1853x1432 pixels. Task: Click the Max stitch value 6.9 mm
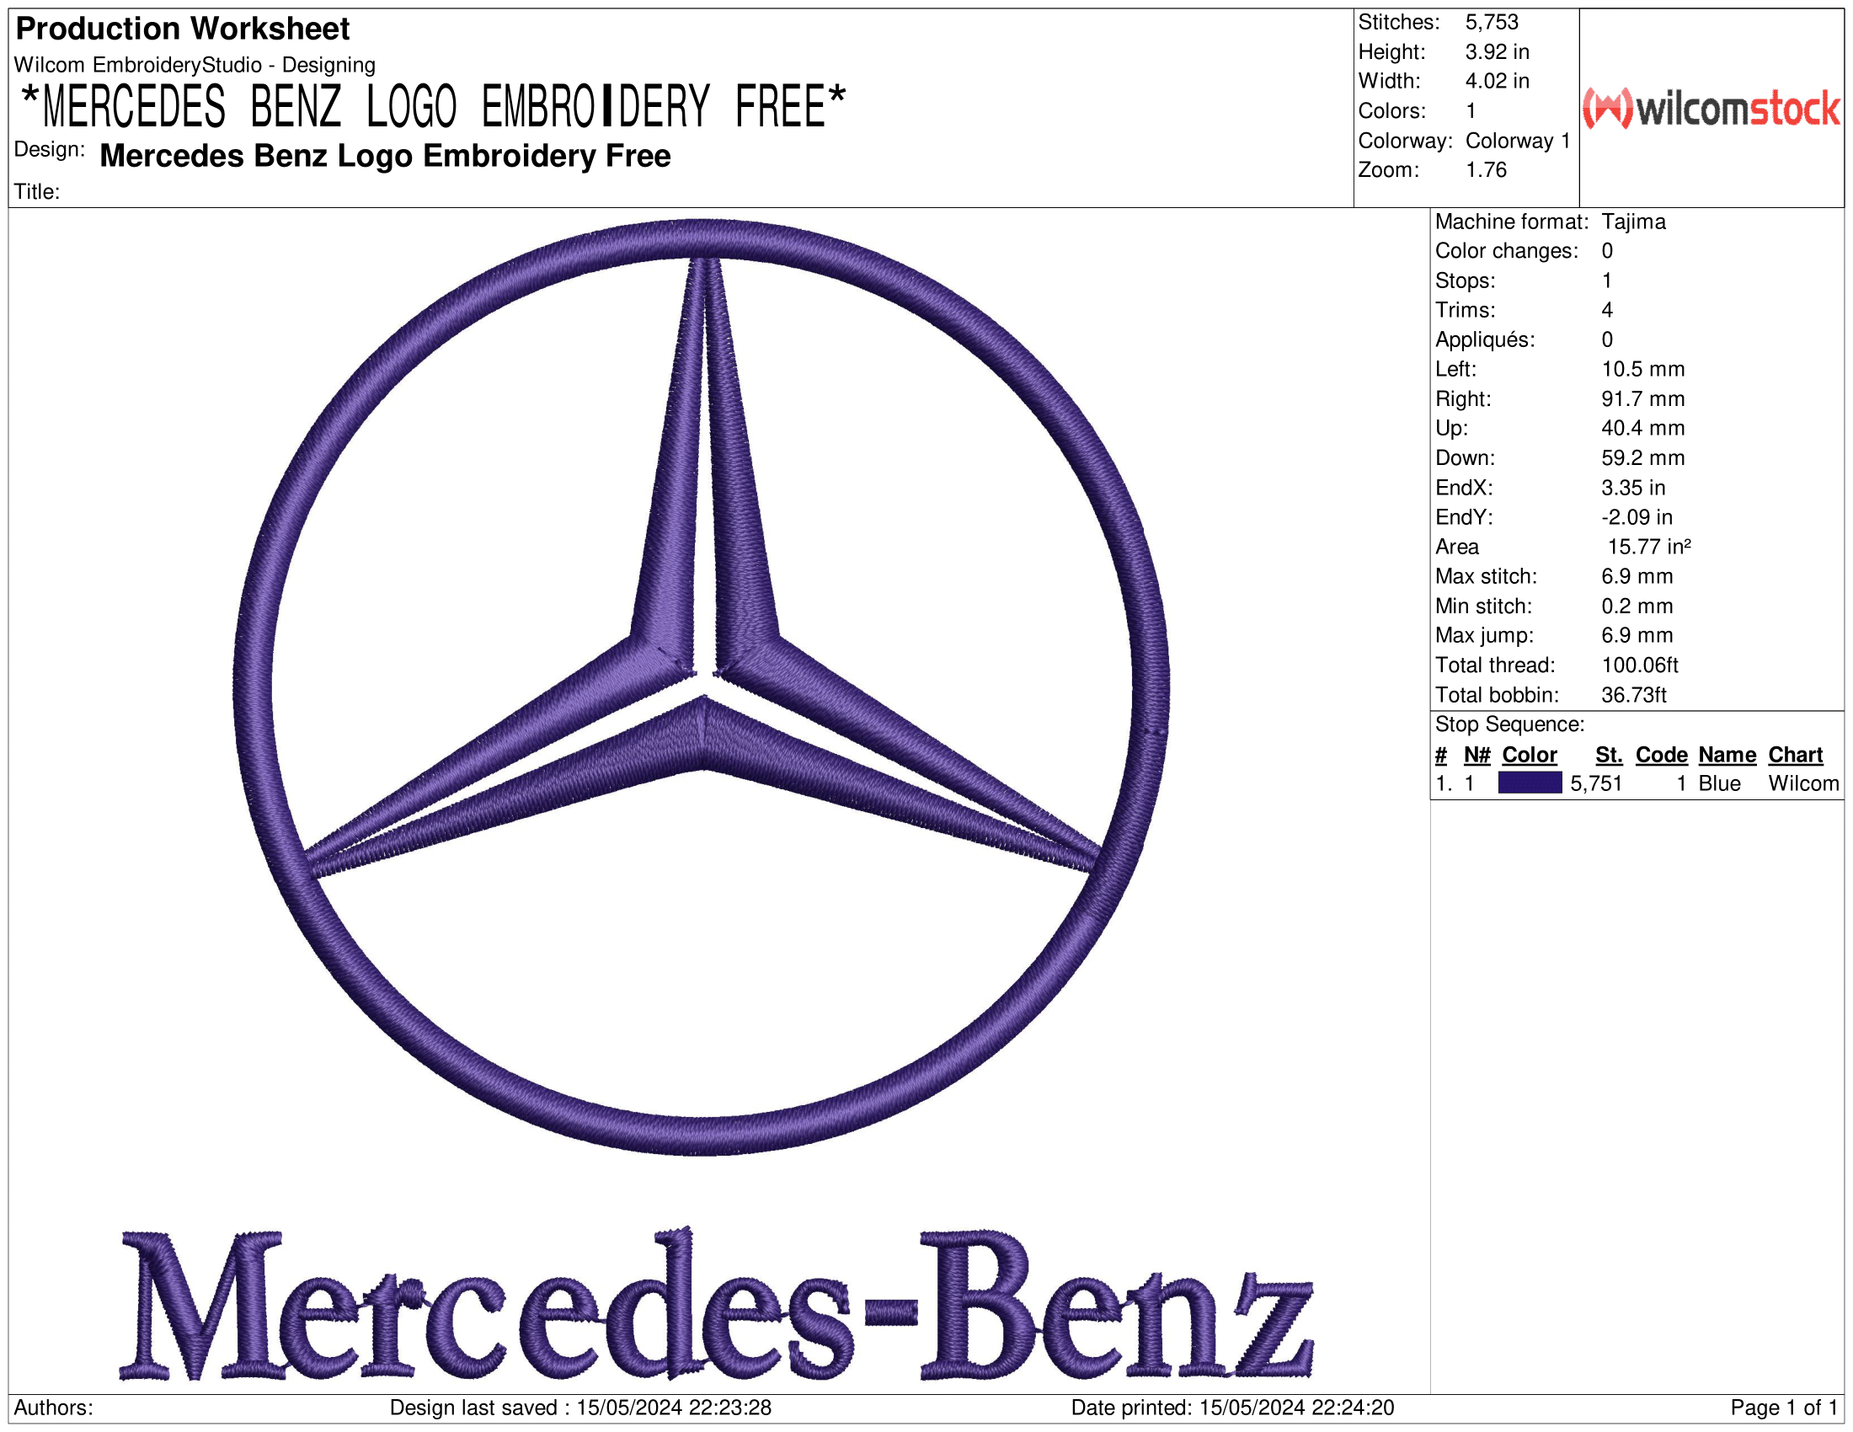[x=1637, y=577]
